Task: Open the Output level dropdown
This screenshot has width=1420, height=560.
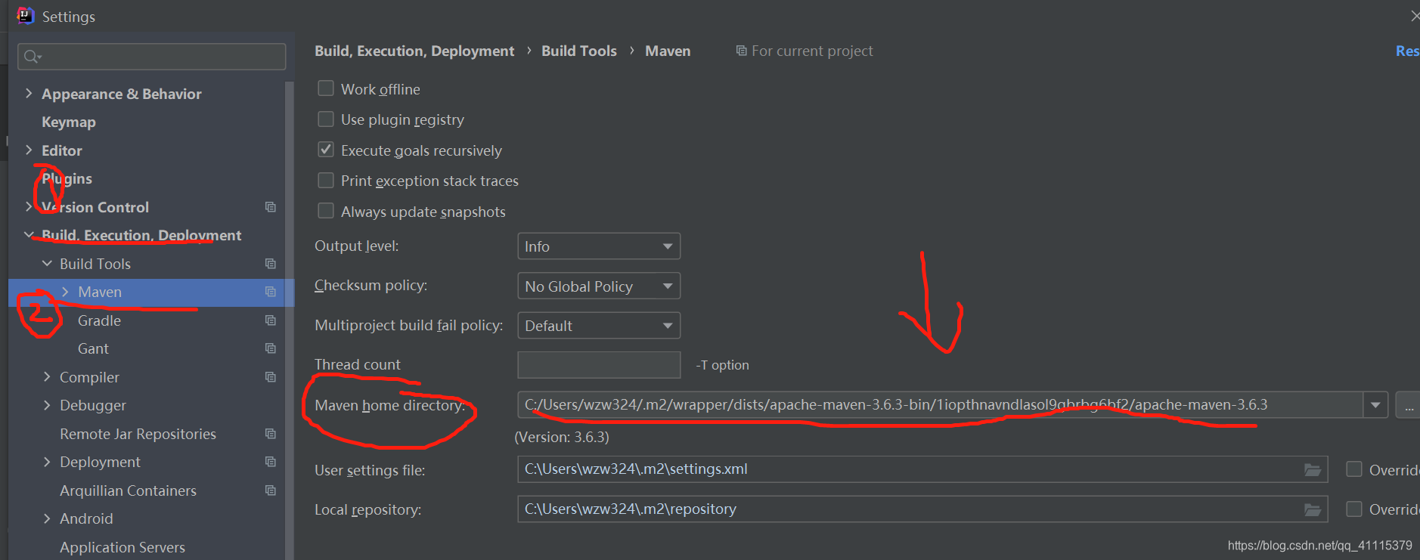Action: pos(599,246)
